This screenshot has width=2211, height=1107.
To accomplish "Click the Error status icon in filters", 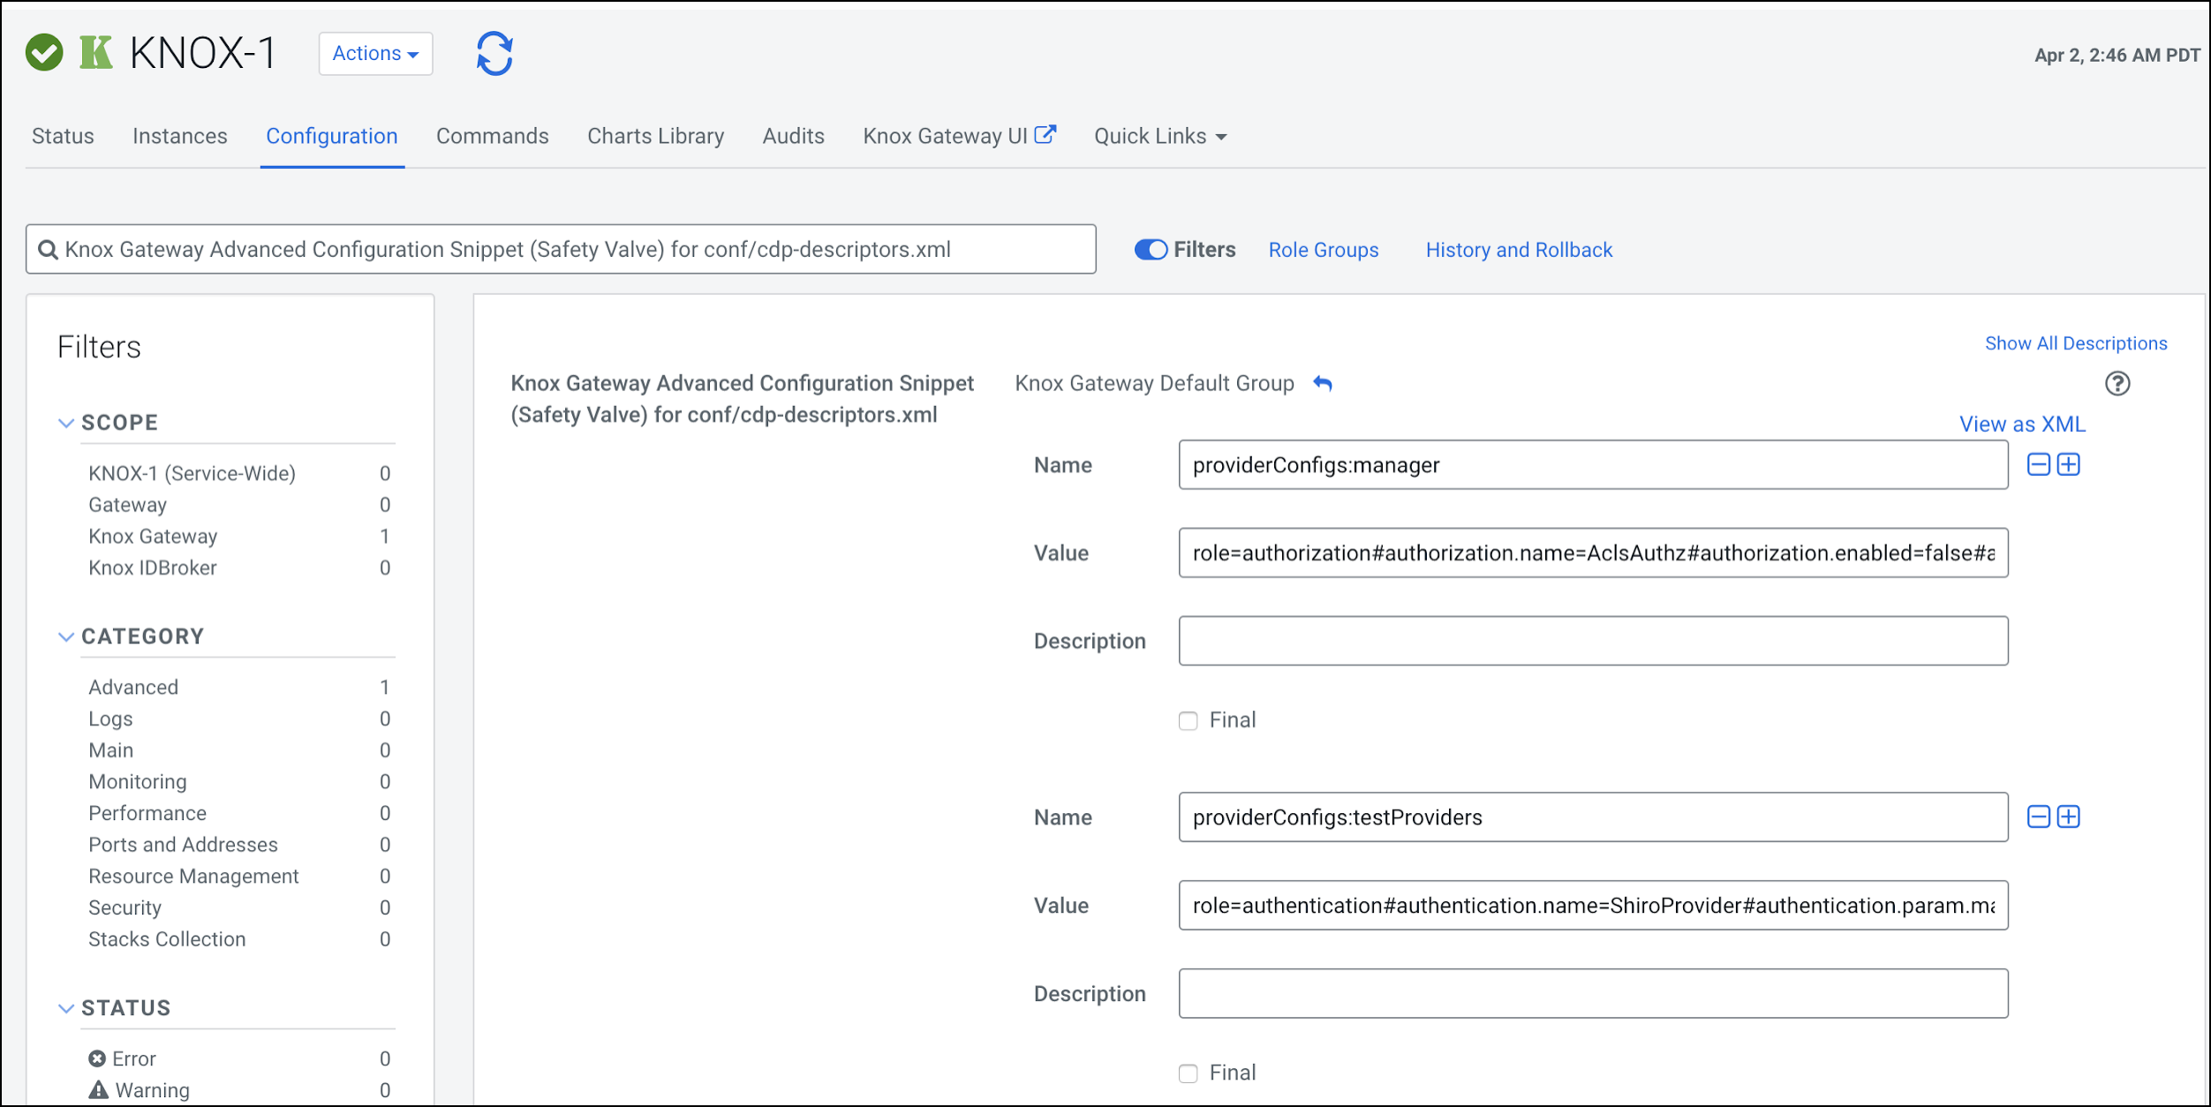I will click(97, 1058).
